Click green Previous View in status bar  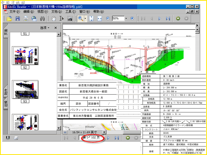coord(128,138)
